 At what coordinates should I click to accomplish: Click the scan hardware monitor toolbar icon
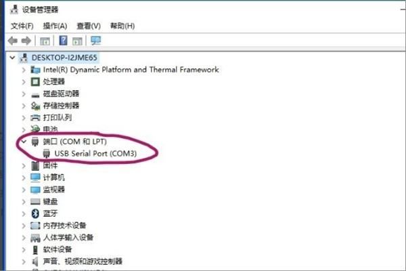95,41
